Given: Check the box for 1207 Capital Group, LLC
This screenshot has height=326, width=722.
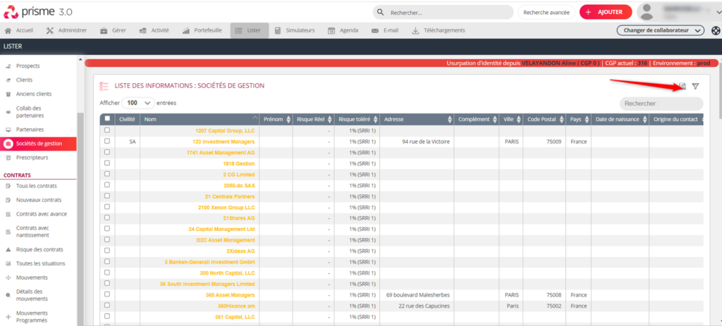Looking at the screenshot, I should (x=107, y=130).
